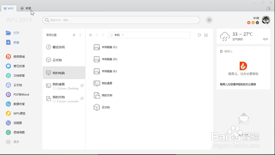Open the user avatar profile picture
The height and width of the screenshot is (155, 275).
pos(266,20)
